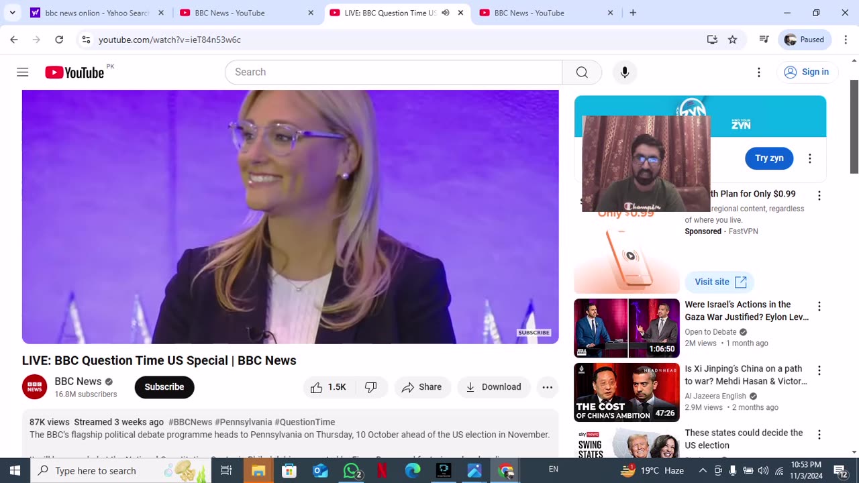Image resolution: width=859 pixels, height=483 pixels.
Task: Subscribe to BBC News channel
Action: click(164, 387)
